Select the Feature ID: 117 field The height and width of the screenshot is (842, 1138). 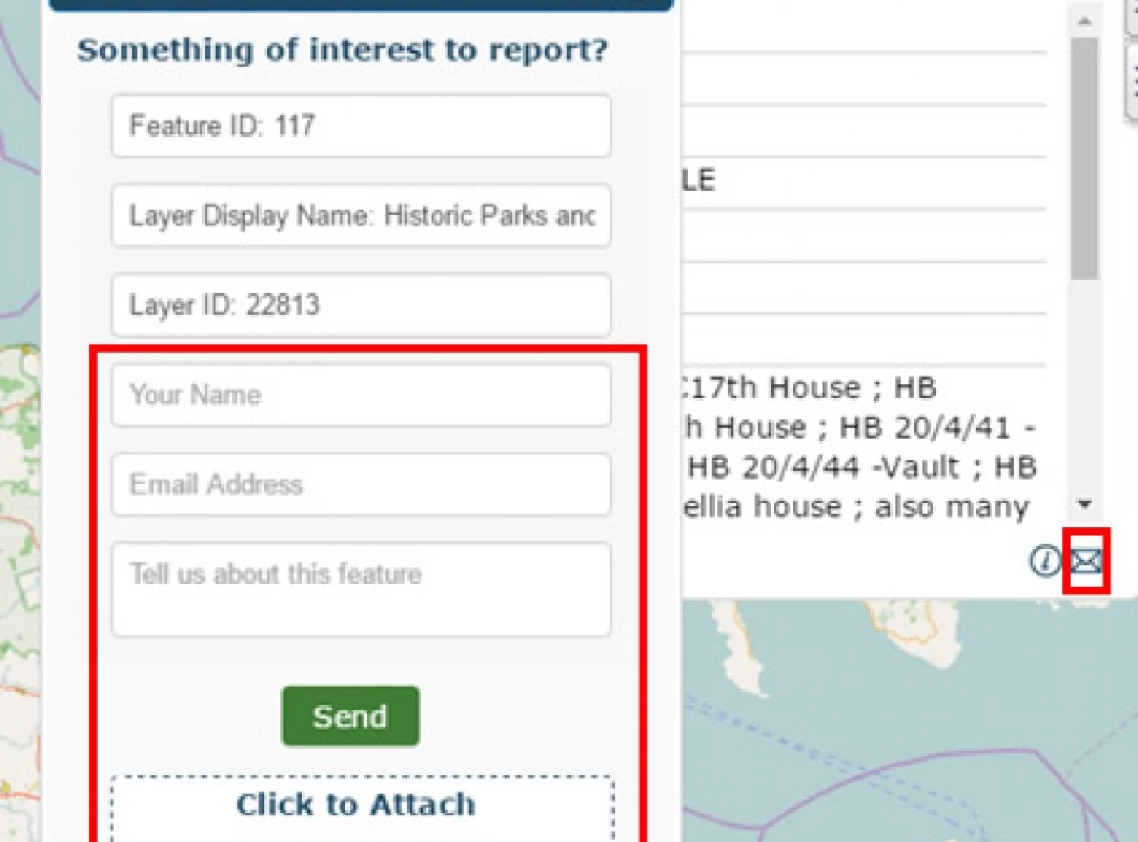click(x=361, y=126)
